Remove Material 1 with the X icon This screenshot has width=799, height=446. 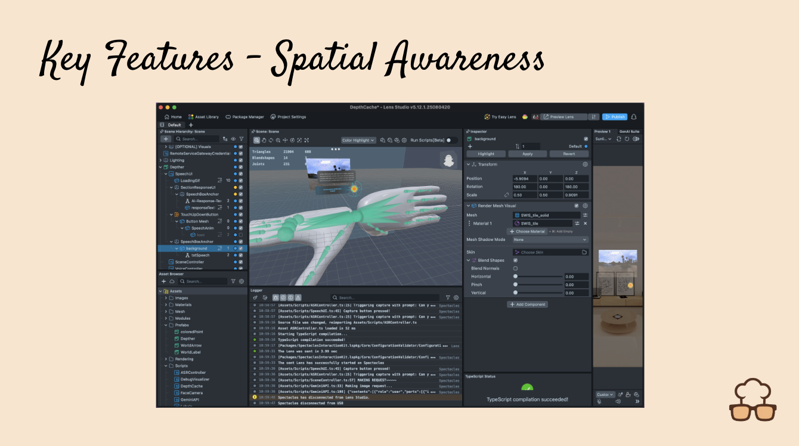pyautogui.click(x=585, y=223)
